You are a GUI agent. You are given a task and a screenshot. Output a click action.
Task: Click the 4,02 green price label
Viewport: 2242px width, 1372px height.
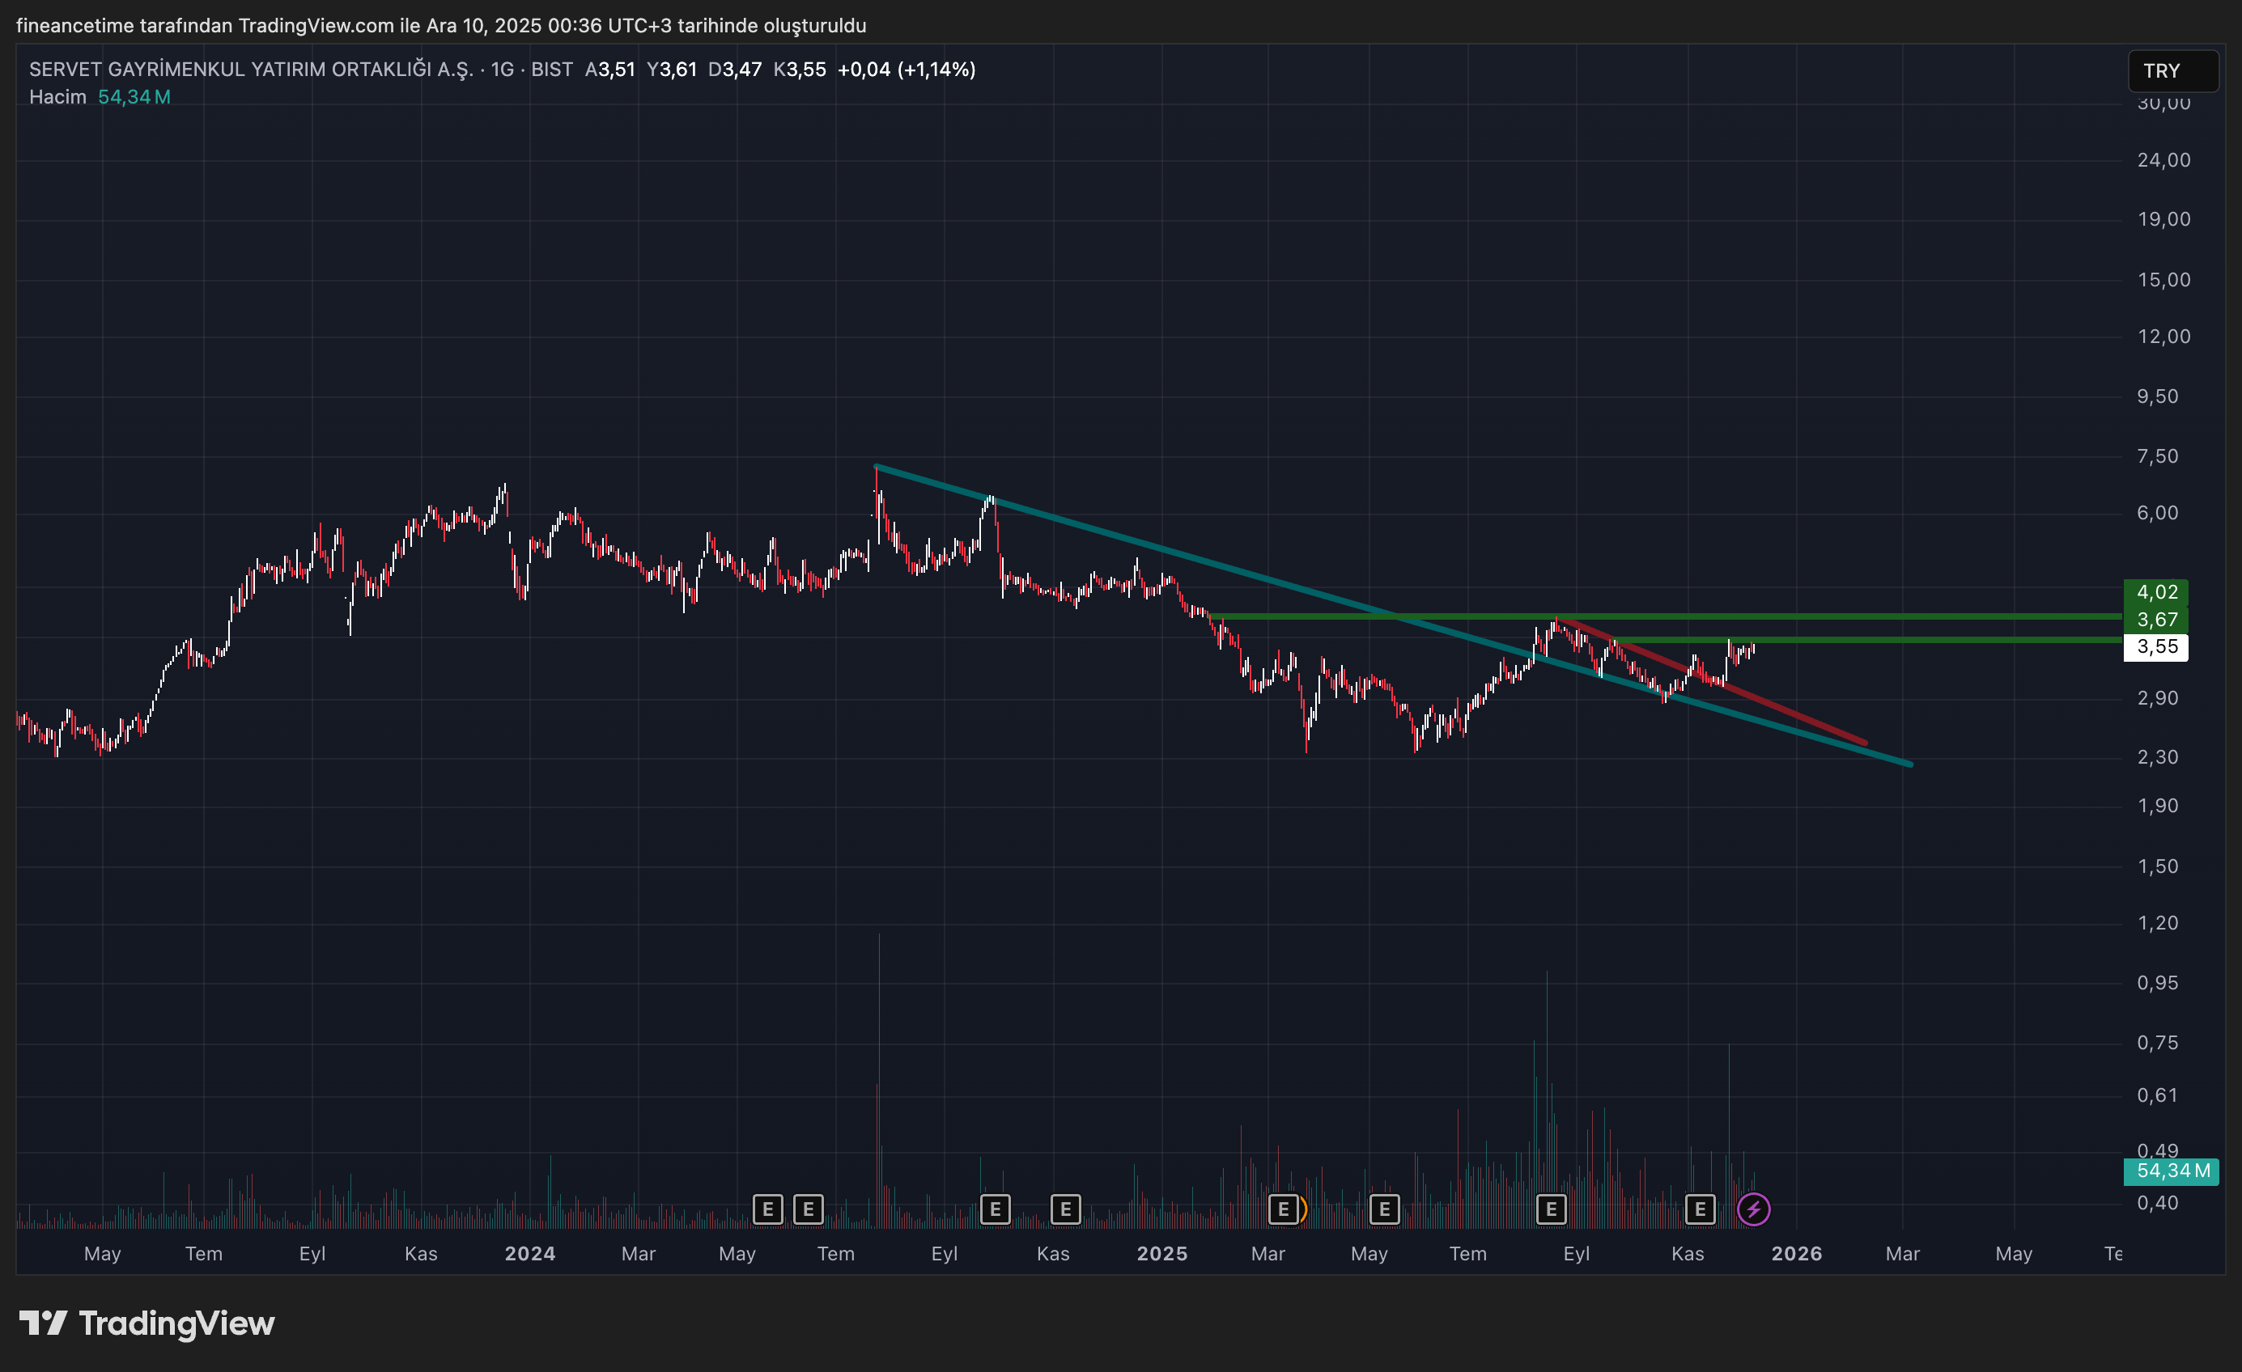(x=2155, y=593)
